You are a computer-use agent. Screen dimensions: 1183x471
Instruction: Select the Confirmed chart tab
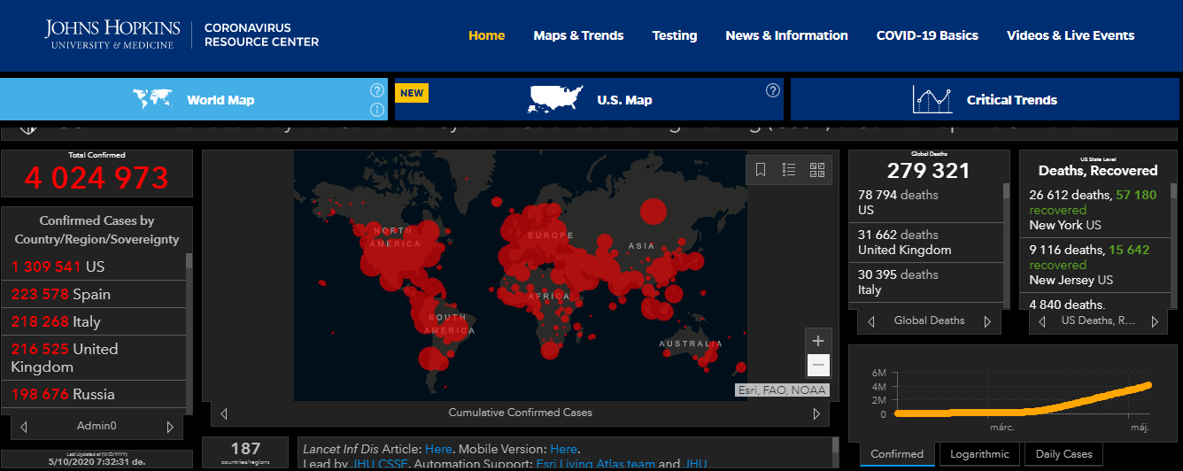click(897, 454)
